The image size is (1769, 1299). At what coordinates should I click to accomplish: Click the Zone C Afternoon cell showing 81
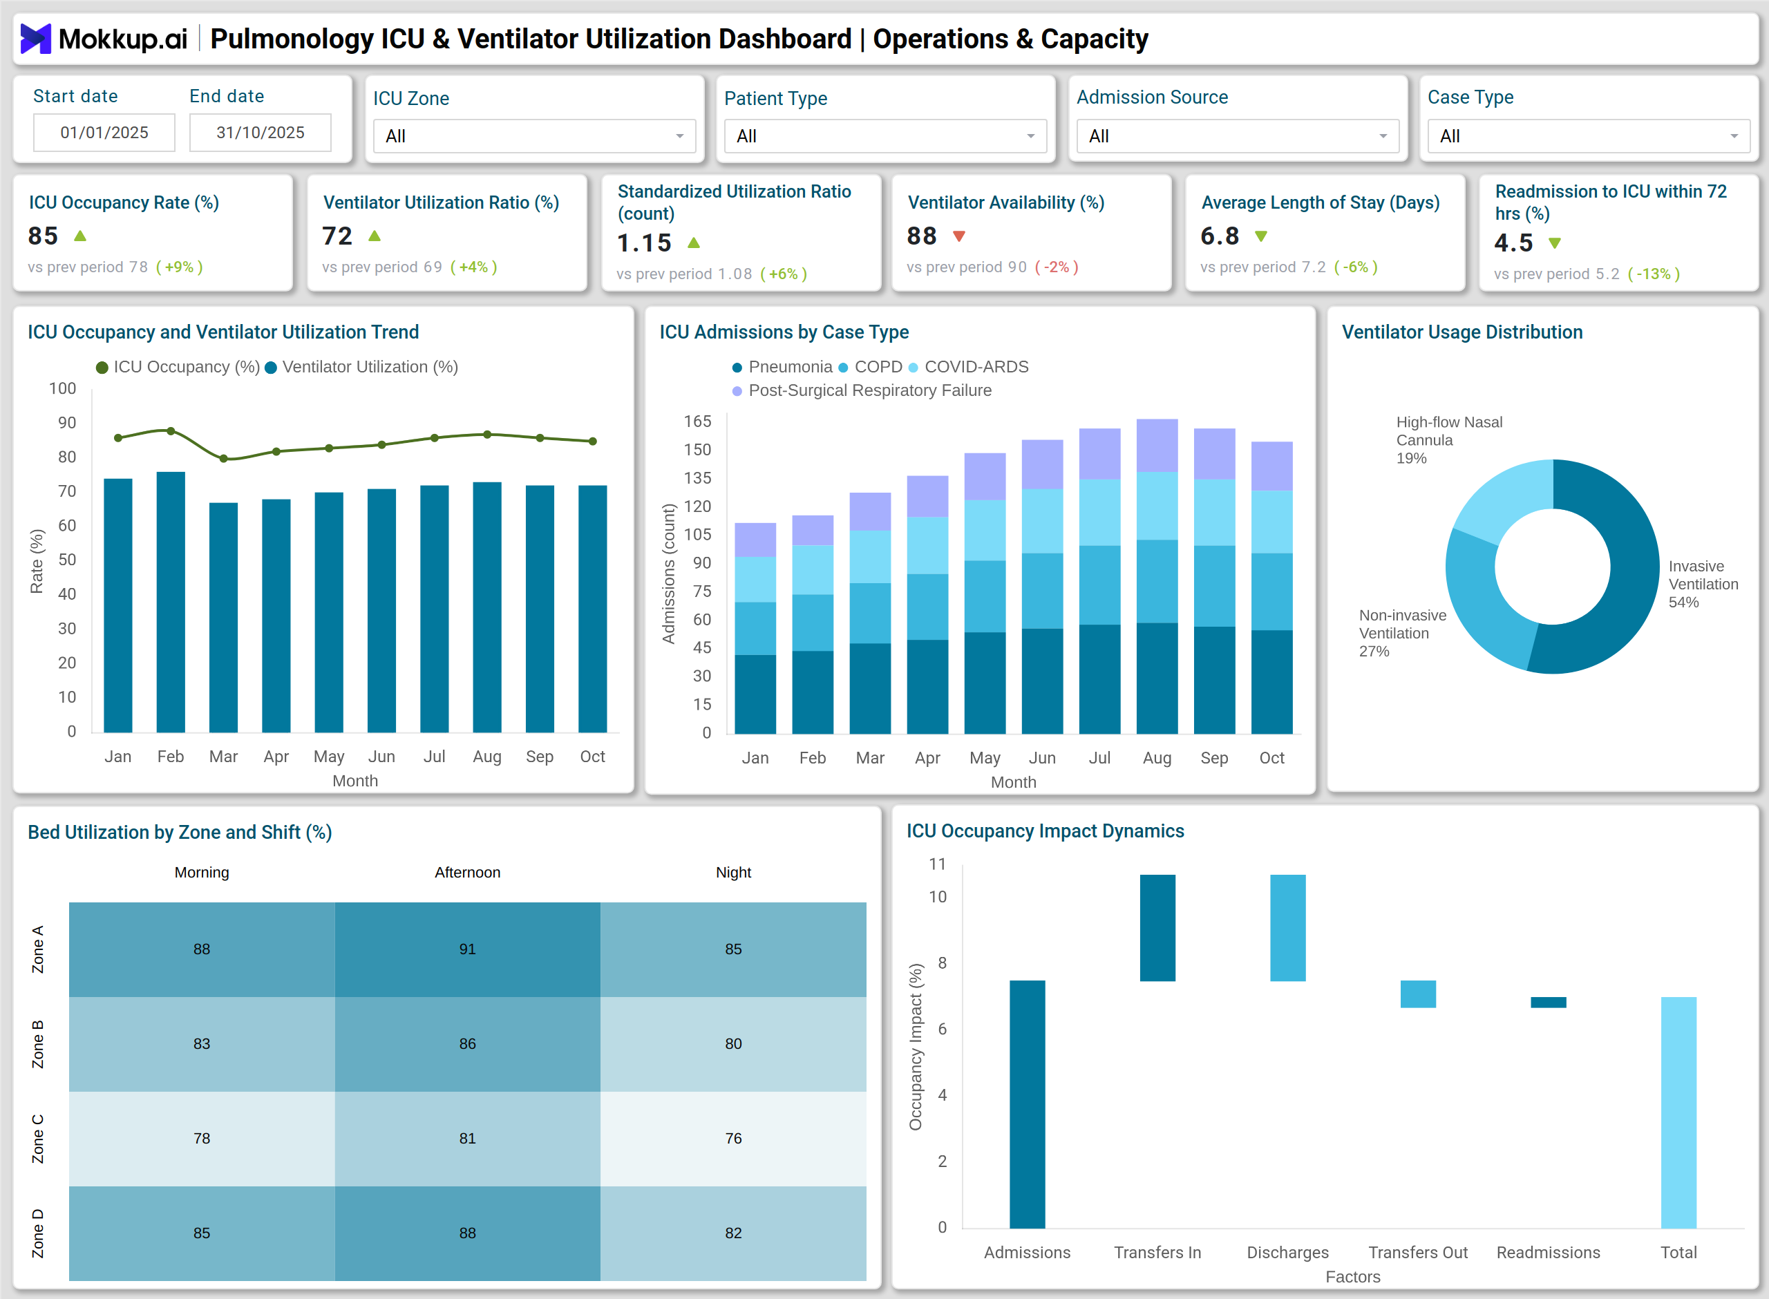point(467,1138)
